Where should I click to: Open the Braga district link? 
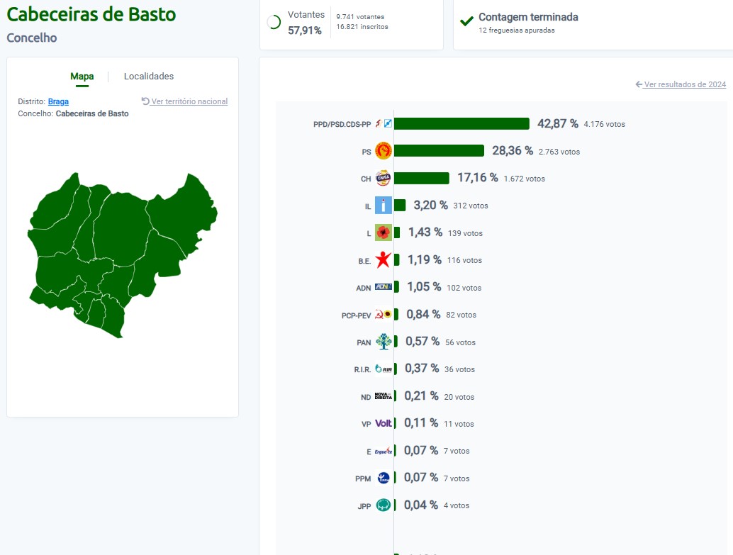coord(58,101)
